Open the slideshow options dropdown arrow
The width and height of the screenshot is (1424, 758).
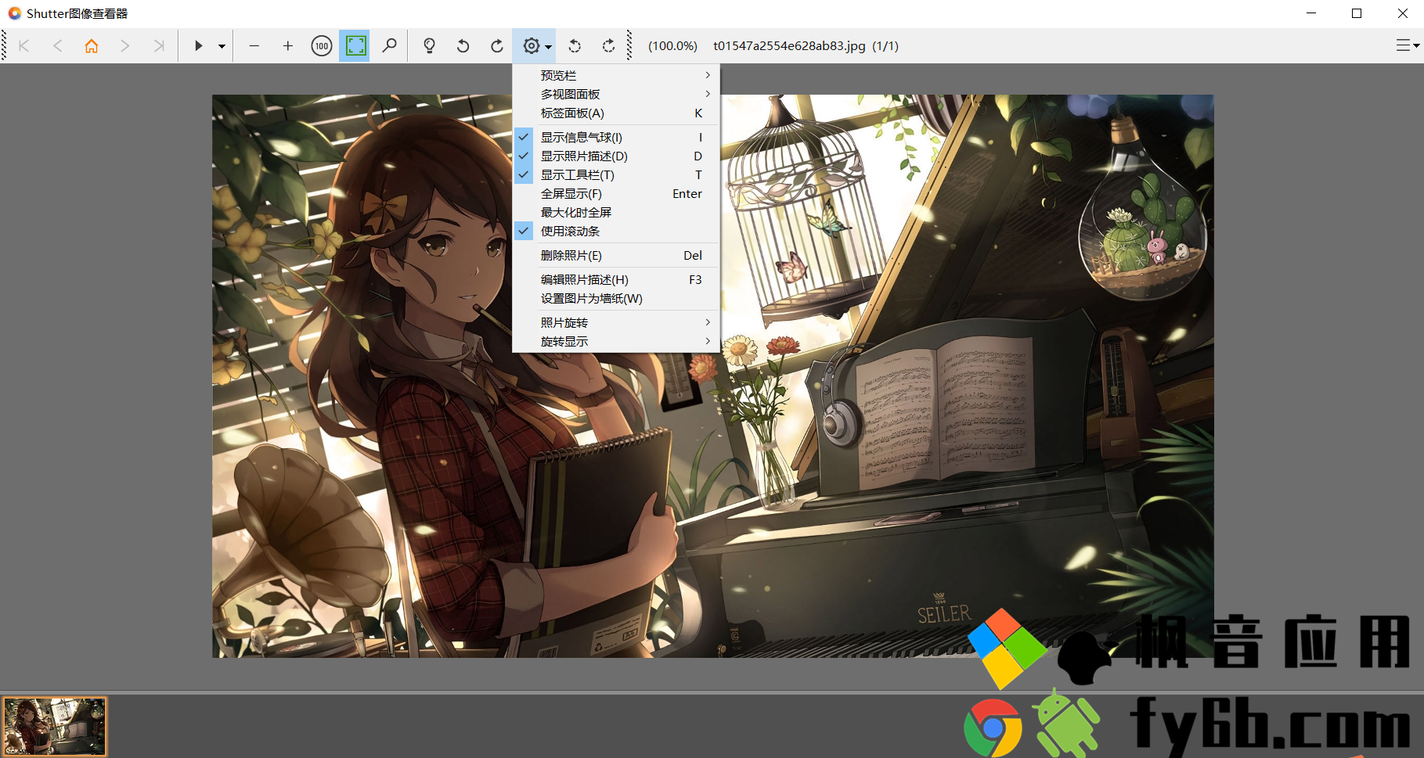222,46
